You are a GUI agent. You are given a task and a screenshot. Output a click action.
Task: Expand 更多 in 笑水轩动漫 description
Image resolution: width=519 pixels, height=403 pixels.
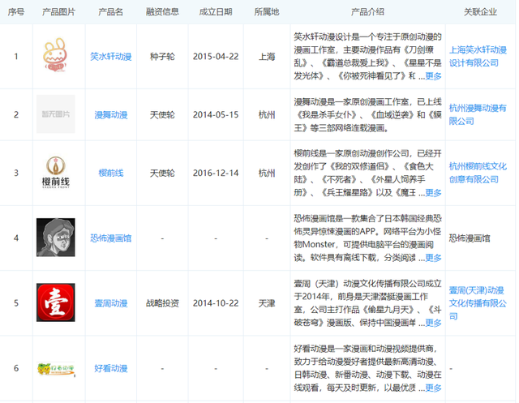pyautogui.click(x=433, y=76)
